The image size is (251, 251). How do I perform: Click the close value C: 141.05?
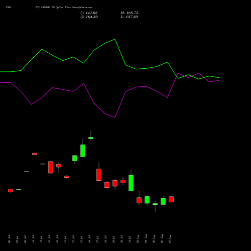click(89, 13)
